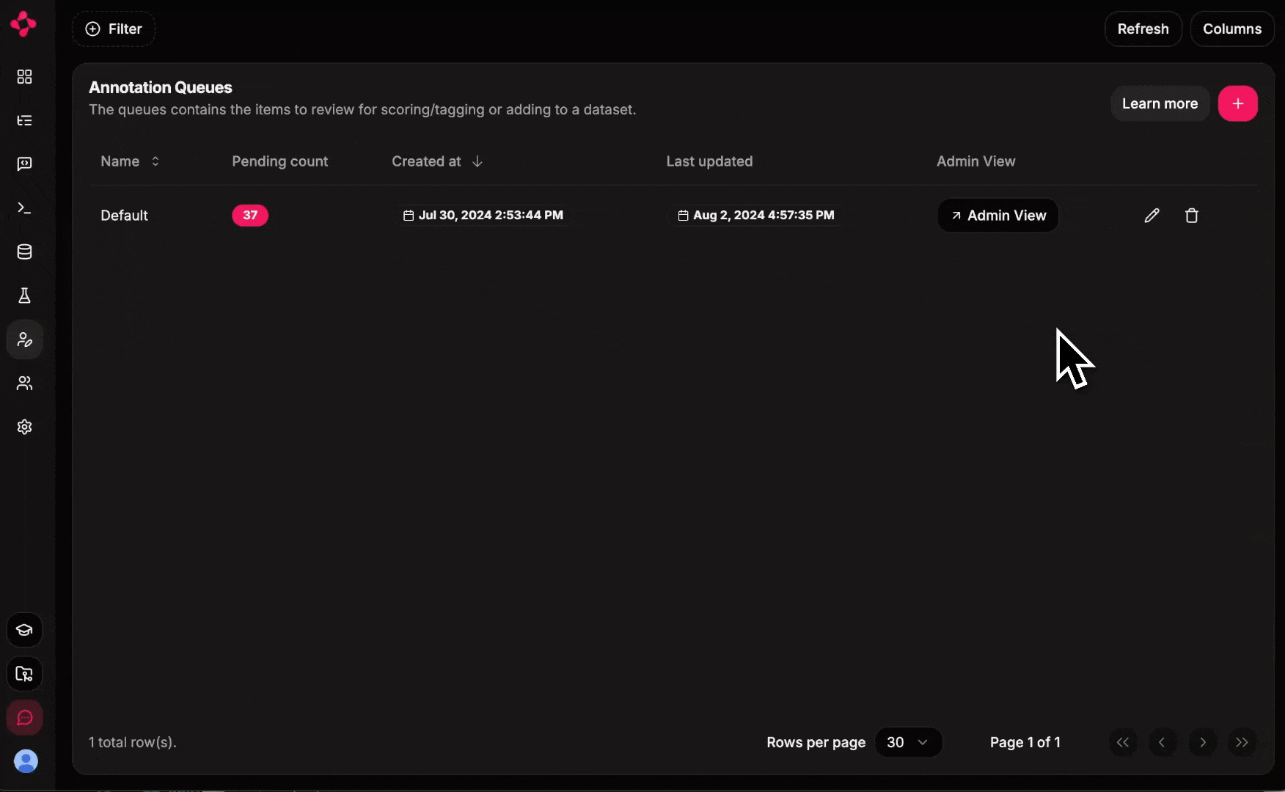Launch the playground via the terminal icon
This screenshot has height=792, width=1285.
point(24,208)
